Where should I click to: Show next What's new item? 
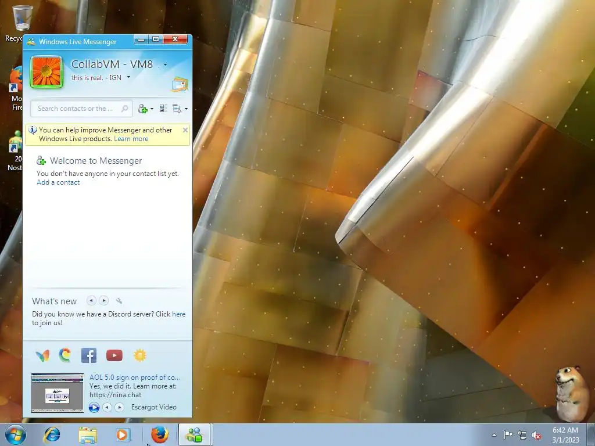point(103,301)
